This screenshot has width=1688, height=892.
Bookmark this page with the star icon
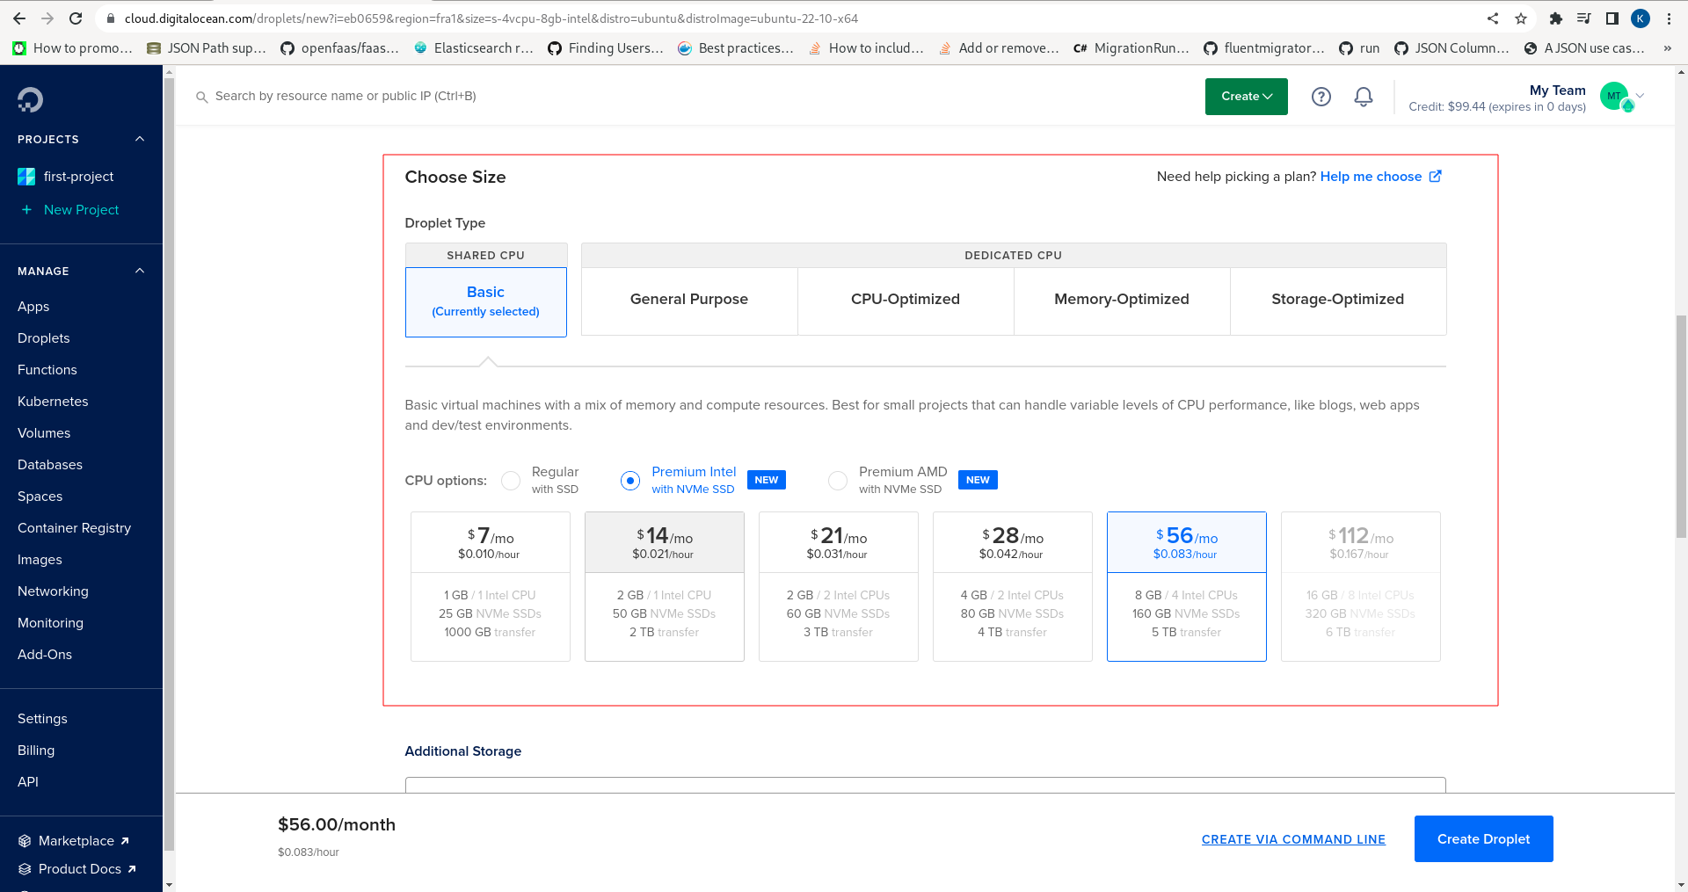tap(1521, 18)
